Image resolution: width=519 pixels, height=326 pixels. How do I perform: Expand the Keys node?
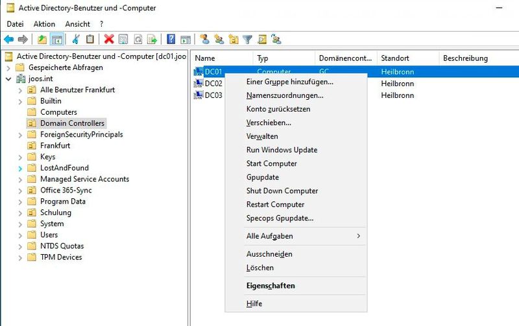coord(20,157)
